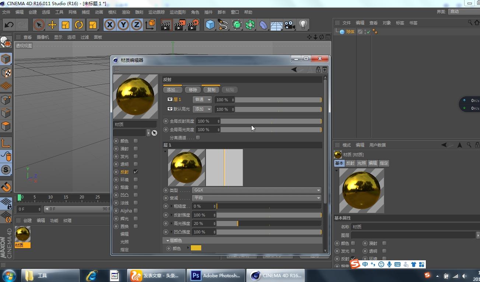
Task: Click the lock icon in material editor
Action: (x=318, y=70)
